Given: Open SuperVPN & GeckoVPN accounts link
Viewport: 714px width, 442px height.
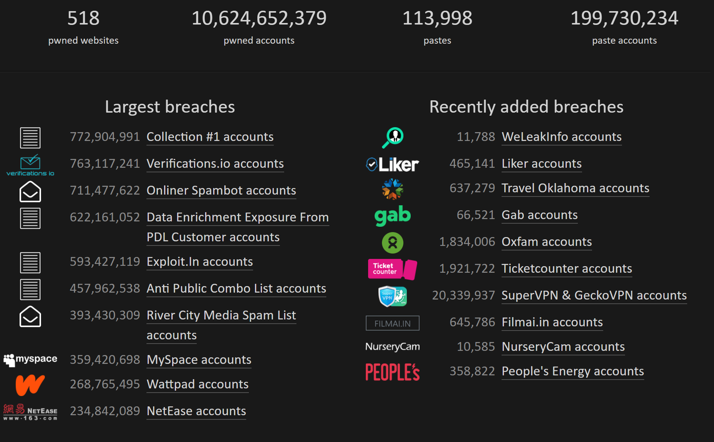Looking at the screenshot, I should click(594, 295).
